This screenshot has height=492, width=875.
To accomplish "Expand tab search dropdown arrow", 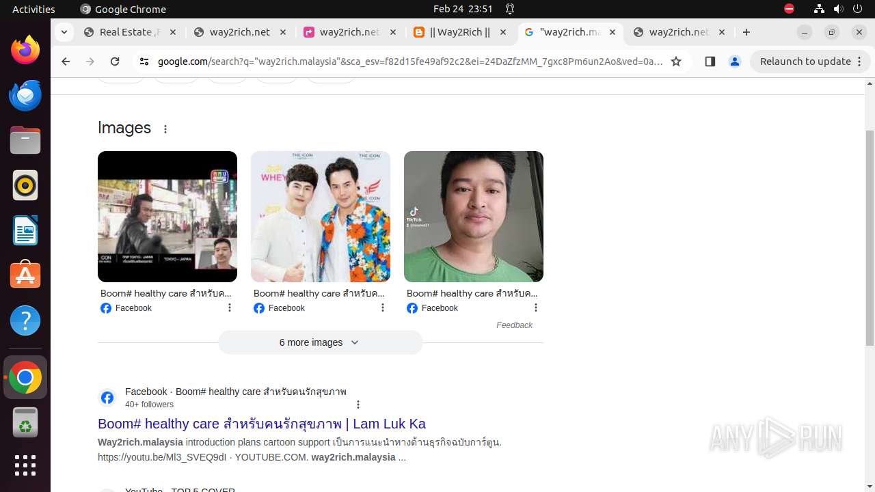I will [64, 32].
